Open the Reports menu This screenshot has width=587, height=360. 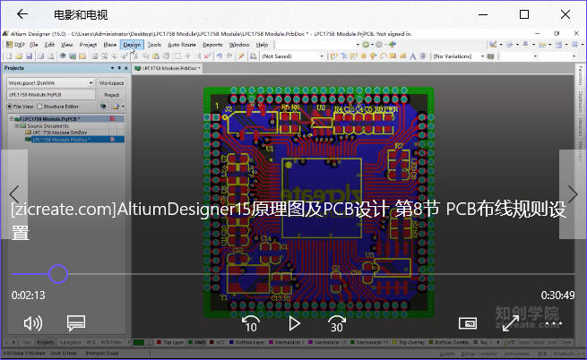(212, 45)
